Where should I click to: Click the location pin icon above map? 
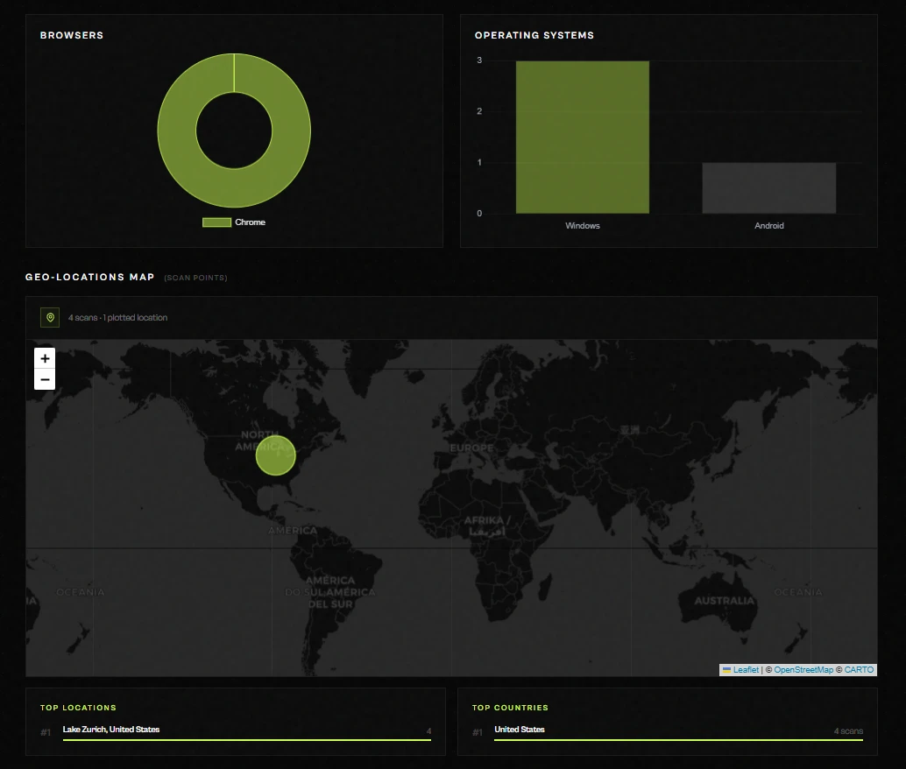tap(50, 317)
